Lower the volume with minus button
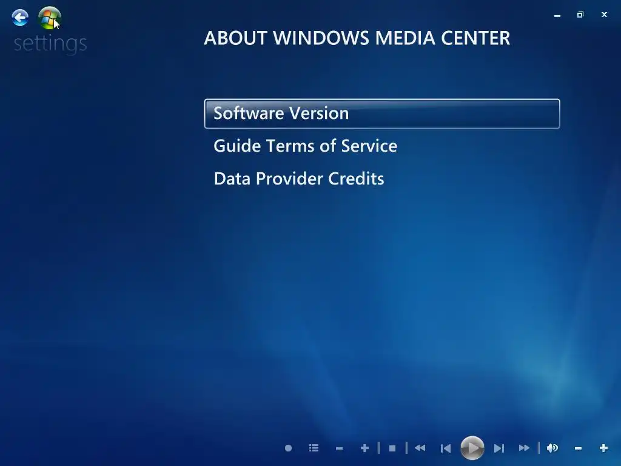This screenshot has width=621, height=466. click(x=578, y=448)
